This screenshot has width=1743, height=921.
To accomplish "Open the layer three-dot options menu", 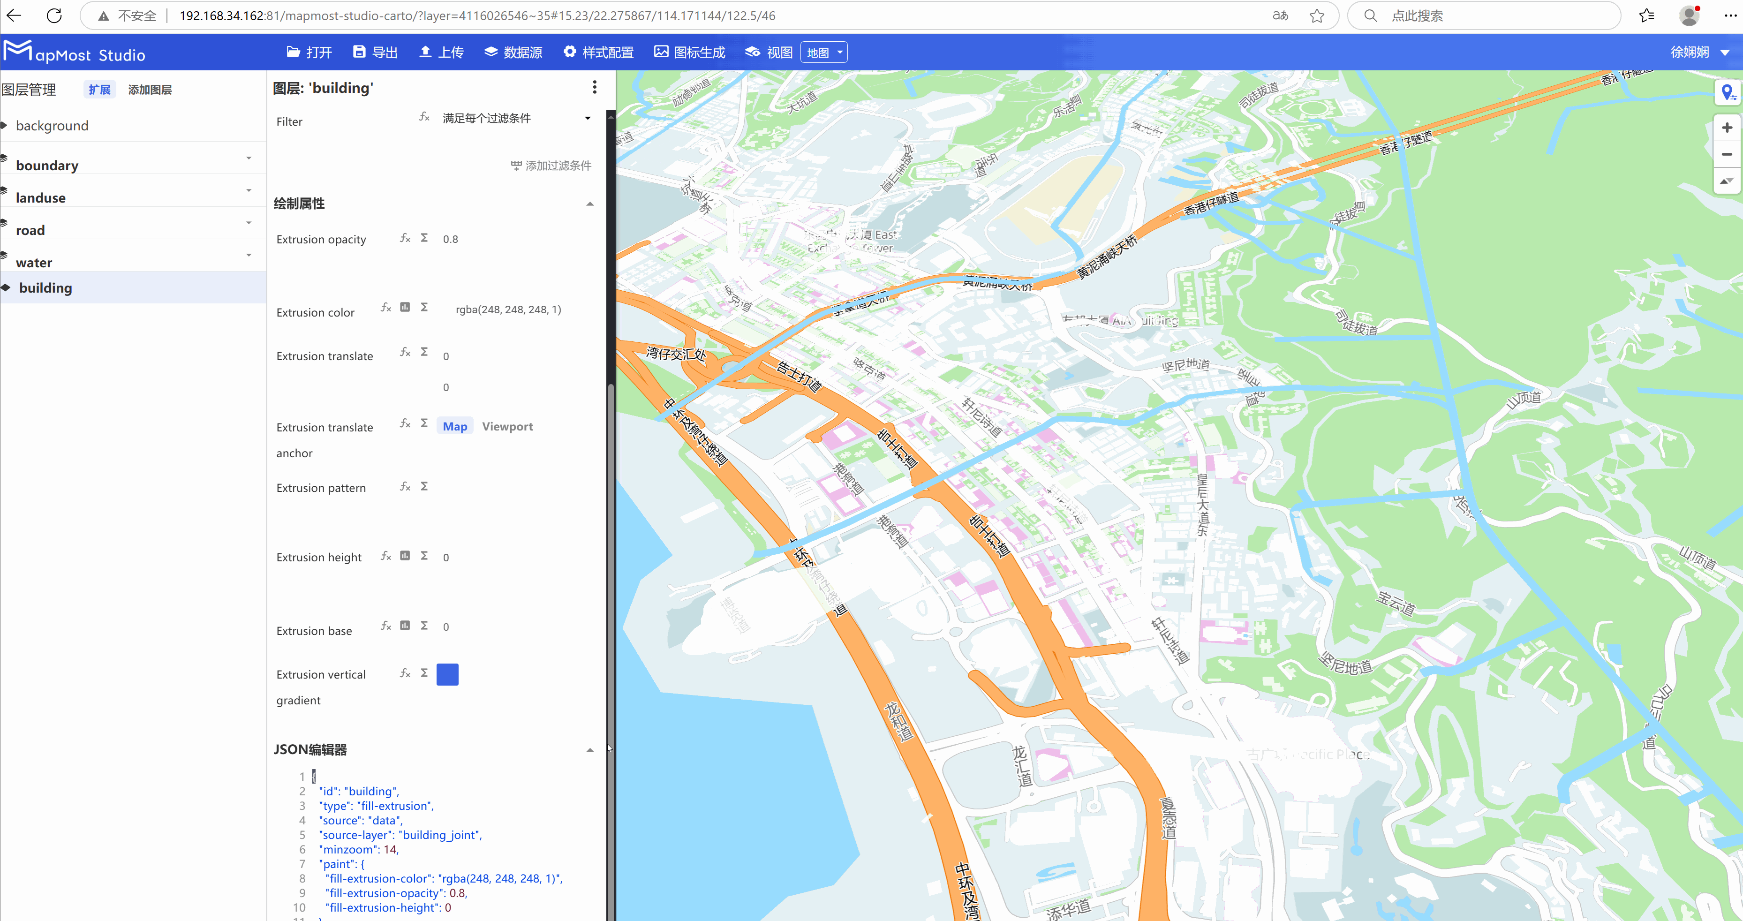I will click(x=594, y=87).
